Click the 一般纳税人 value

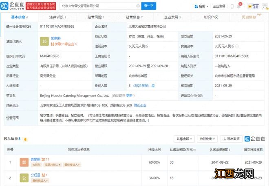tap(223, 66)
